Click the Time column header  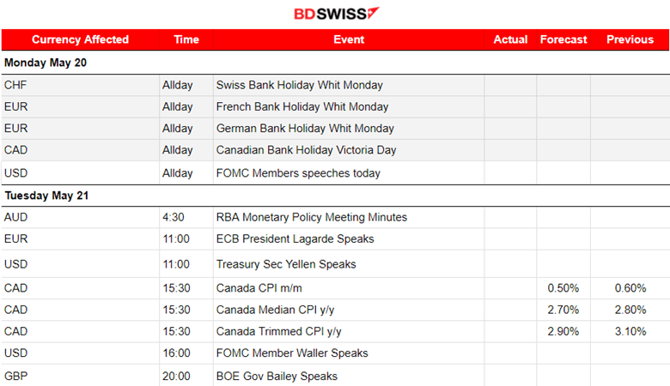[186, 39]
